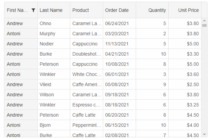210x139 pixels.
Task: Select the Peppermint… product cell
Action: (87, 125)
